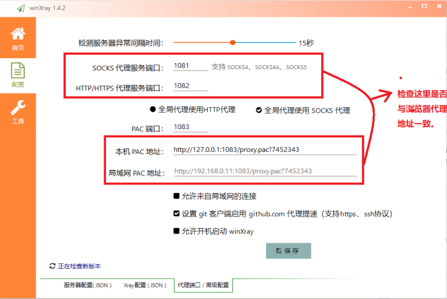Click the 本机 PAC 地址 URL field

coord(265,149)
